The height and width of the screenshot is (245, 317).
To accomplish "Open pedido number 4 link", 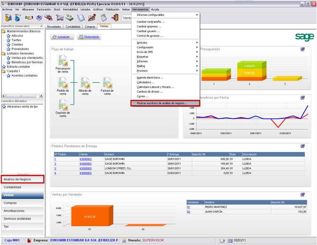I will click(x=55, y=173).
